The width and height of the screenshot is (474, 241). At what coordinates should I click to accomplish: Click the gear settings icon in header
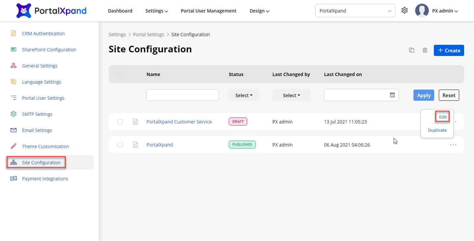click(x=405, y=11)
